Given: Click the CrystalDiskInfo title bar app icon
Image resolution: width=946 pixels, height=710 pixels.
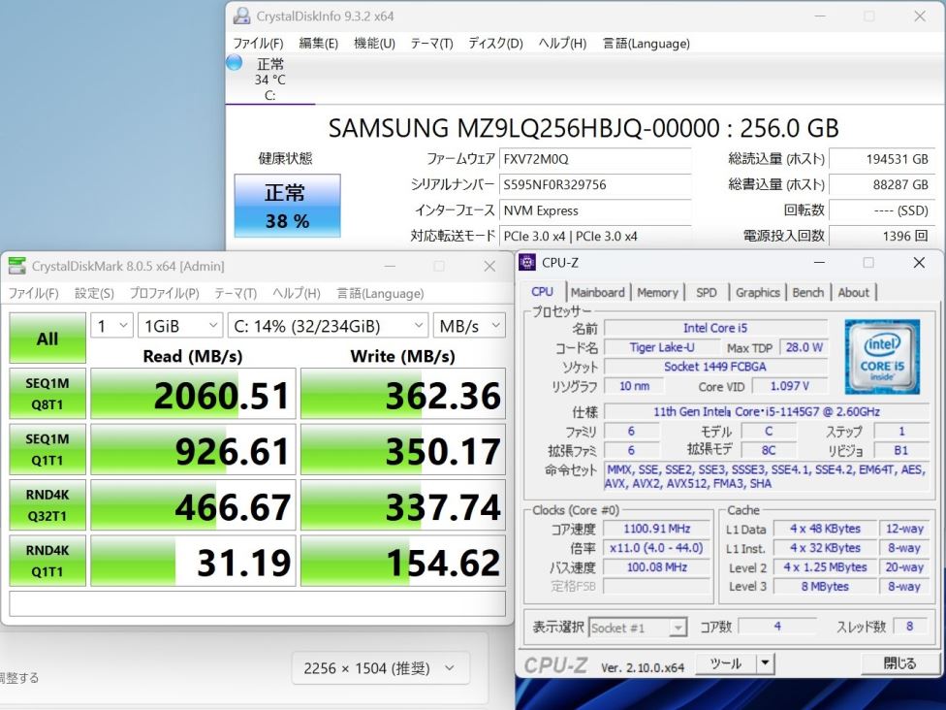Looking at the screenshot, I should (x=242, y=16).
